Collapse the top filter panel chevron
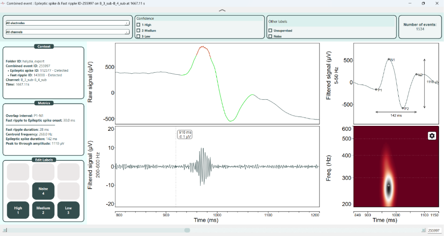 222,10
